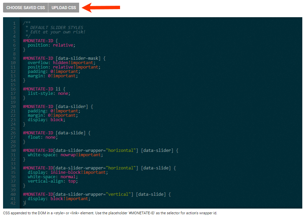Select line number 34 in gutter
The height and width of the screenshot is (217, 305).
tap(13, 168)
